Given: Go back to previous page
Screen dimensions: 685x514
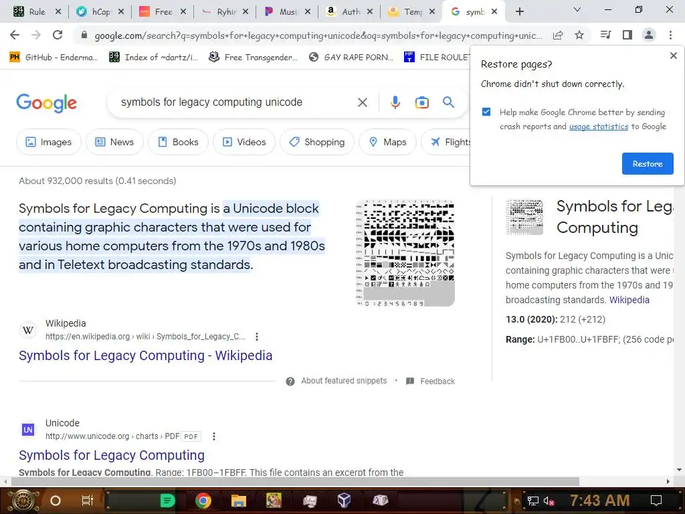Looking at the screenshot, I should [15, 35].
